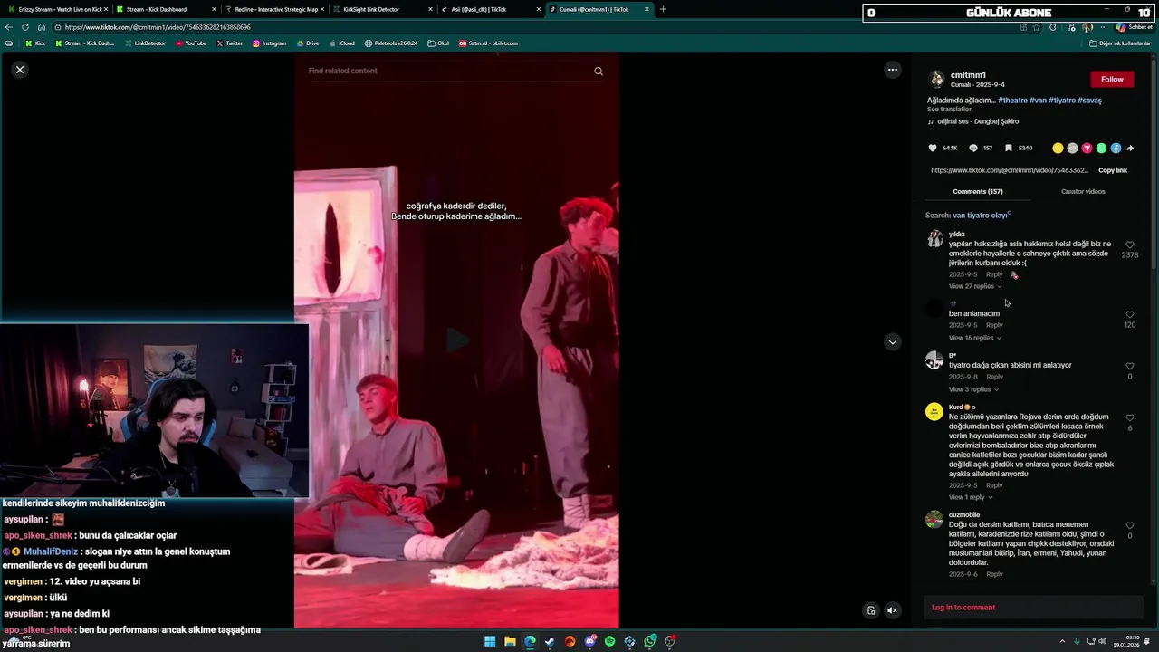This screenshot has width=1159, height=652.
Task: Like the Kurd user's comment
Action: (x=1129, y=417)
